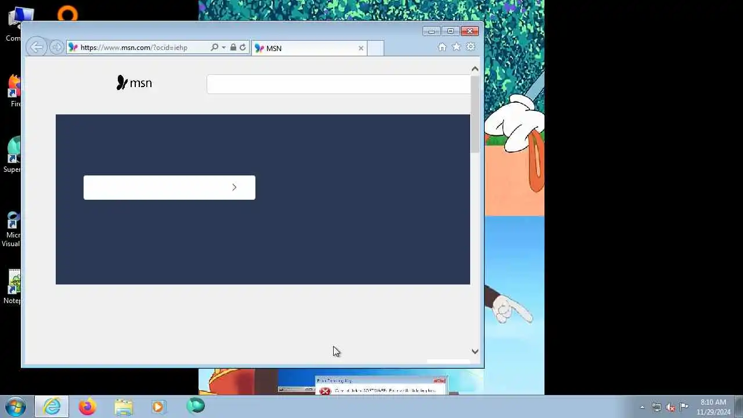Click the vertical scrollbar thumb
This screenshot has width=743, height=418.
[x=475, y=114]
